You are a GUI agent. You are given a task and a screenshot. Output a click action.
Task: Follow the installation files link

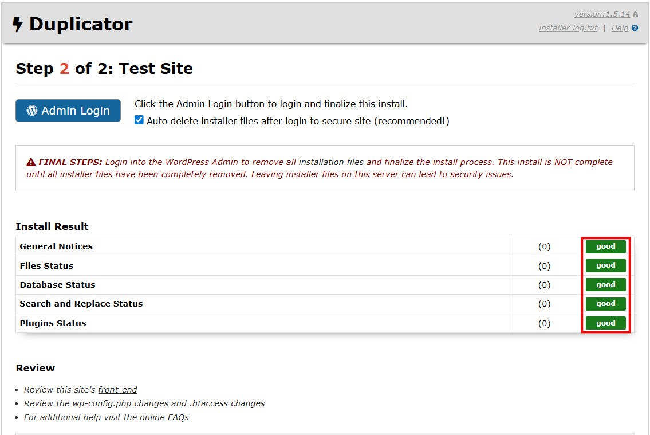[331, 162]
